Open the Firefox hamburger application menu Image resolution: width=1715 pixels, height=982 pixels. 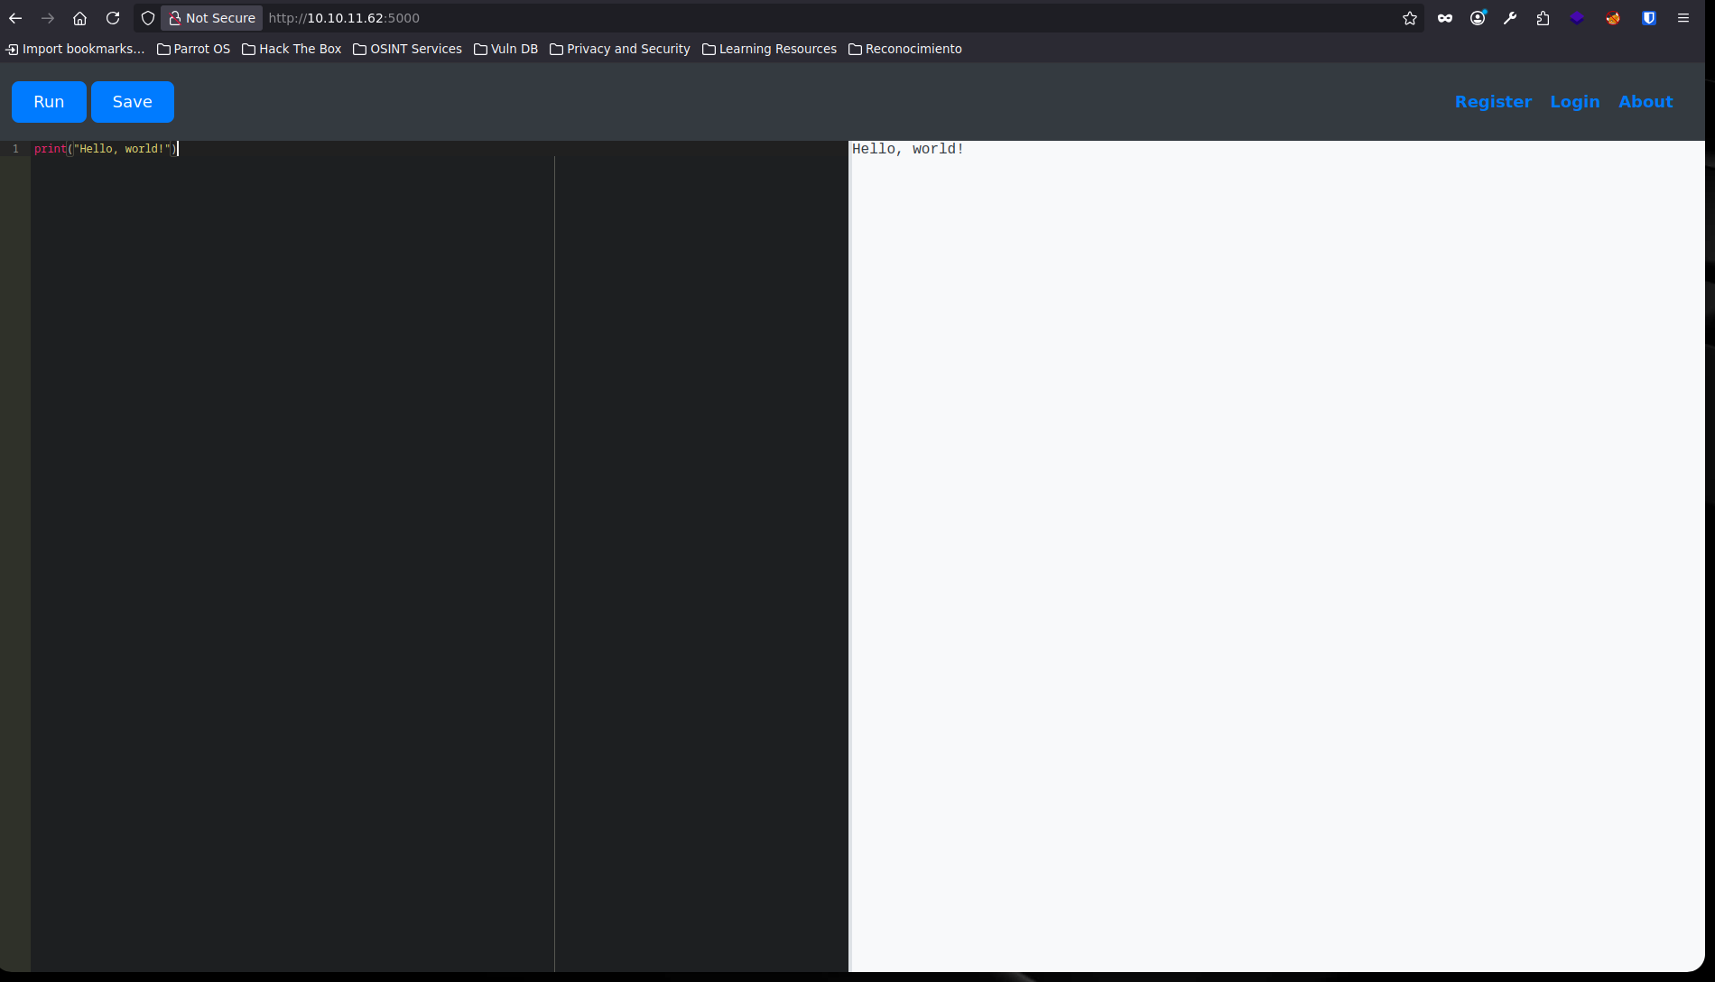point(1683,18)
